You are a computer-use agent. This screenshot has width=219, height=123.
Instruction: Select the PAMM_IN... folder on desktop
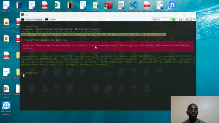(96, 6)
